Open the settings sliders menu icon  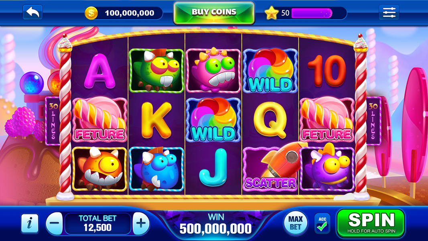[389, 12]
